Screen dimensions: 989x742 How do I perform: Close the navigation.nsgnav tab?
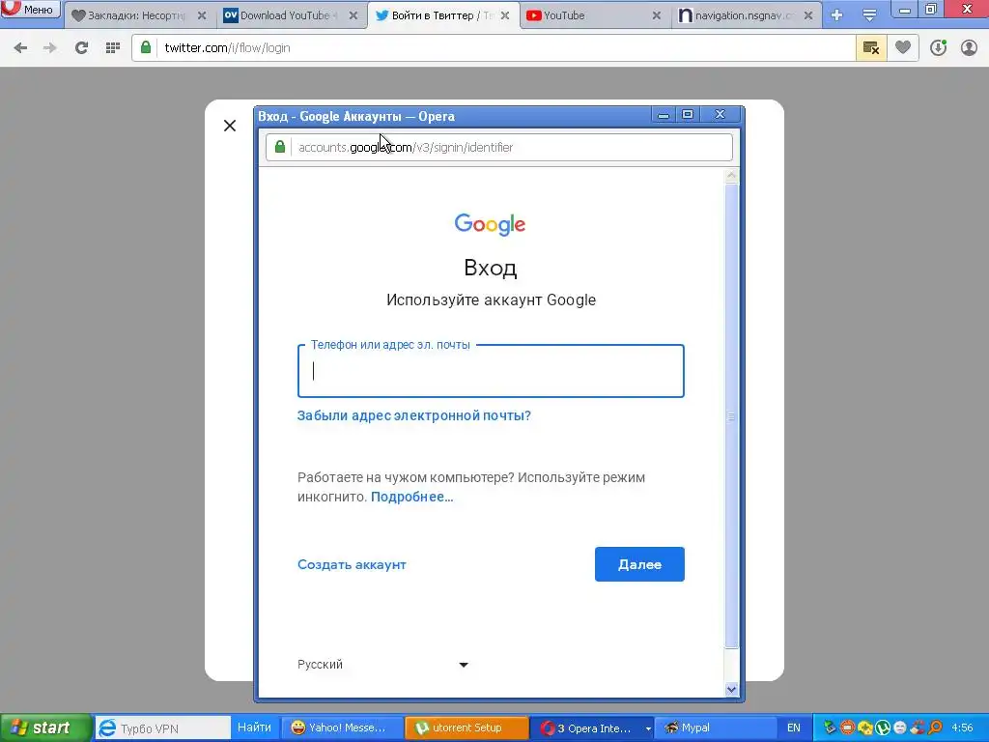click(808, 15)
